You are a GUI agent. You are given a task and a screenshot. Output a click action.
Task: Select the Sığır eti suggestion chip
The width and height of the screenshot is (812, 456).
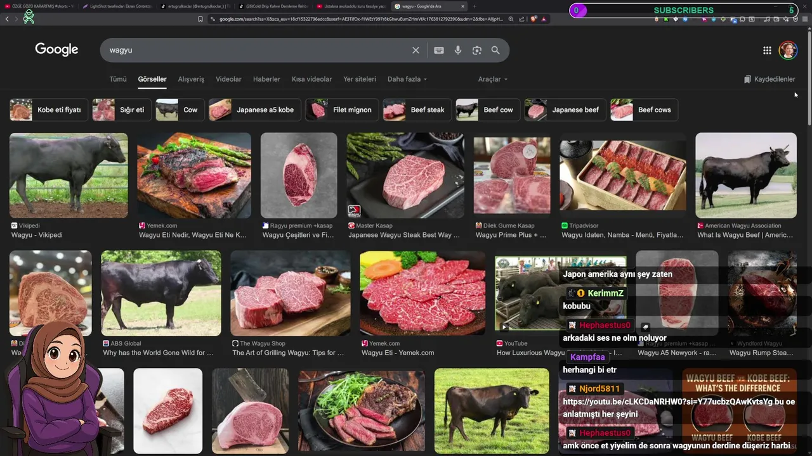coord(121,110)
